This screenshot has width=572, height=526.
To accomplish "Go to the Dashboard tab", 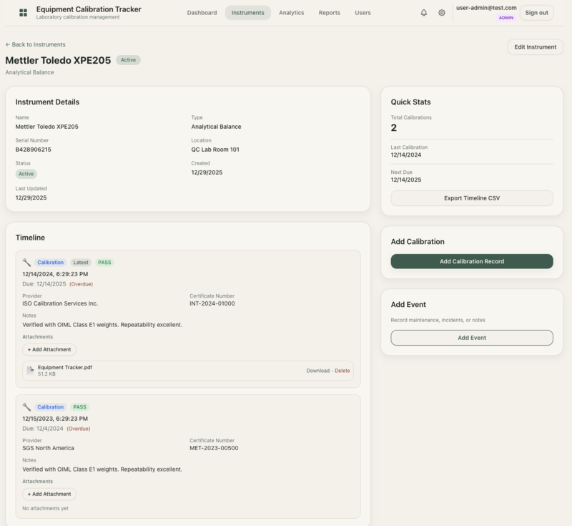I will coord(202,13).
